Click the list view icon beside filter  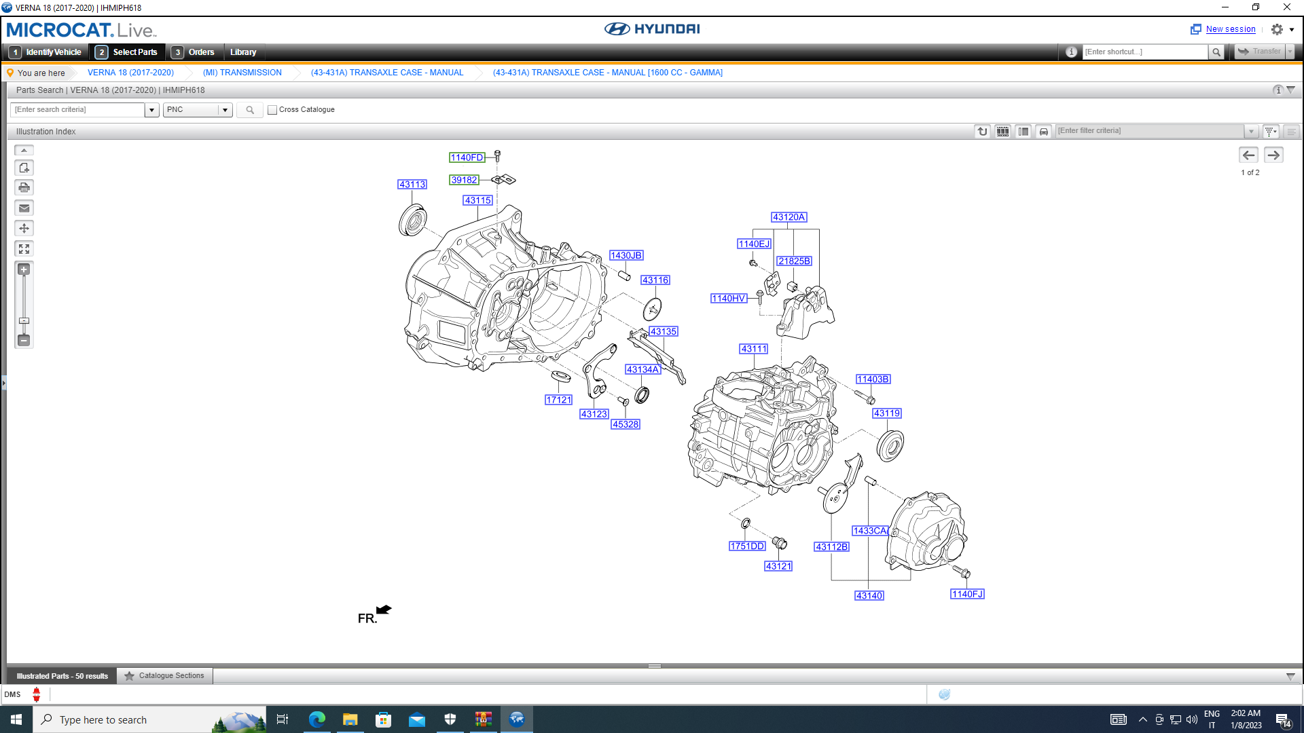[1291, 131]
